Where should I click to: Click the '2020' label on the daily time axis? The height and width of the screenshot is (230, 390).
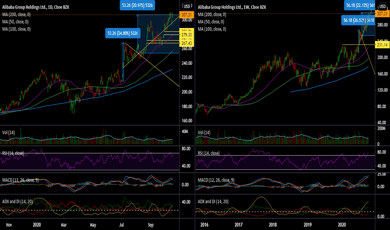click(37, 225)
